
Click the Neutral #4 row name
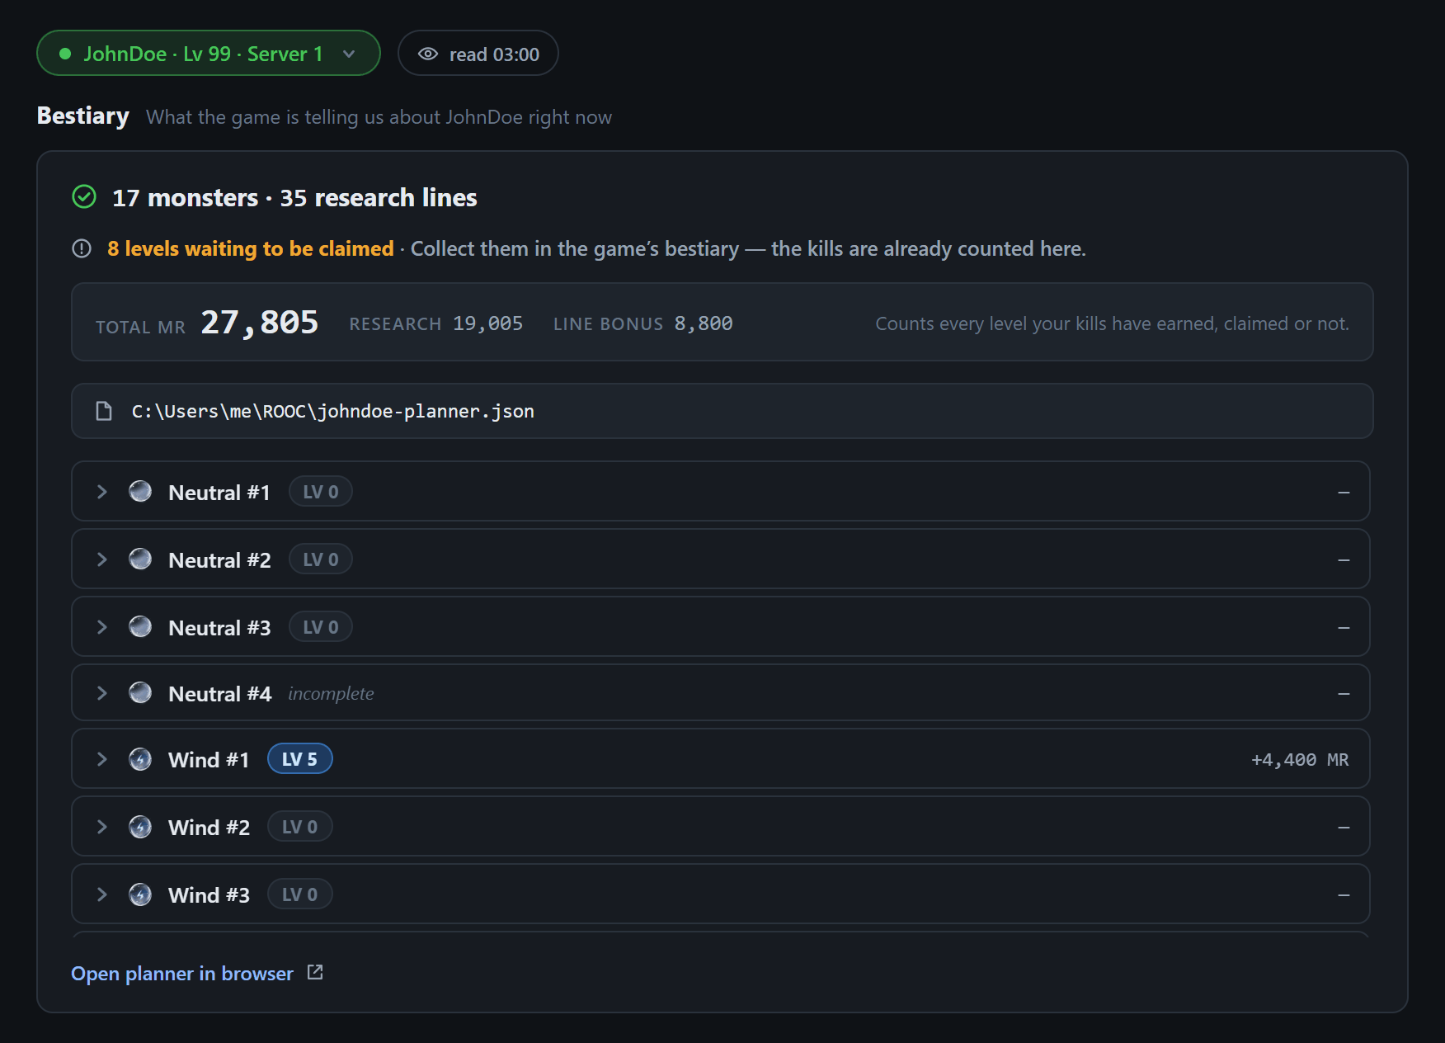219,694
